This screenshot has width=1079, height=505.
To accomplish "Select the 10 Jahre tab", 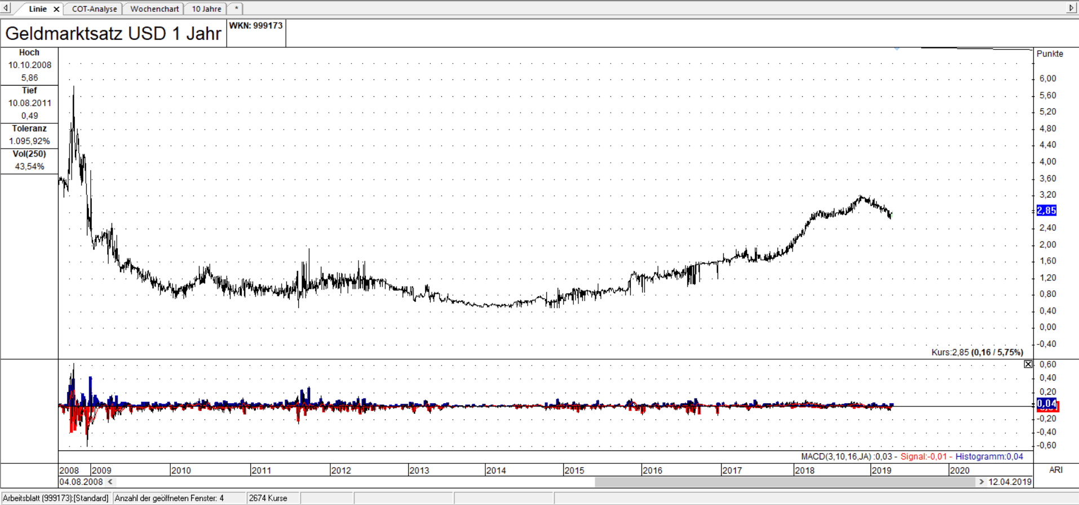I will (206, 9).
